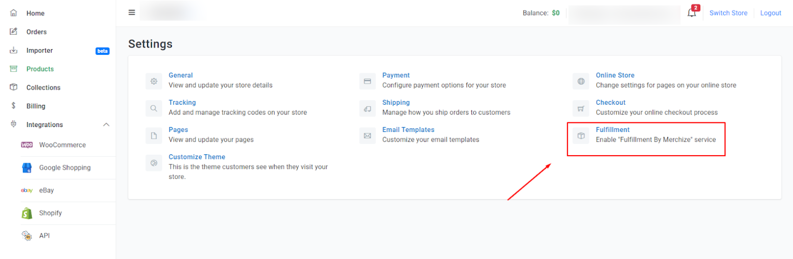
Task: Click the box icon beside Fulfillment
Action: (581, 136)
